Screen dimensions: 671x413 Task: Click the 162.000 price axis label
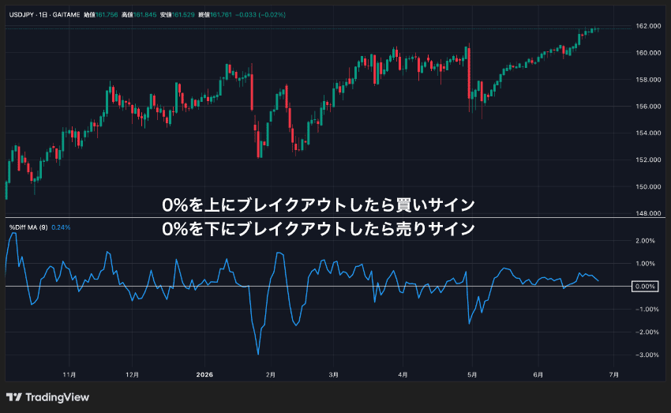coord(648,26)
